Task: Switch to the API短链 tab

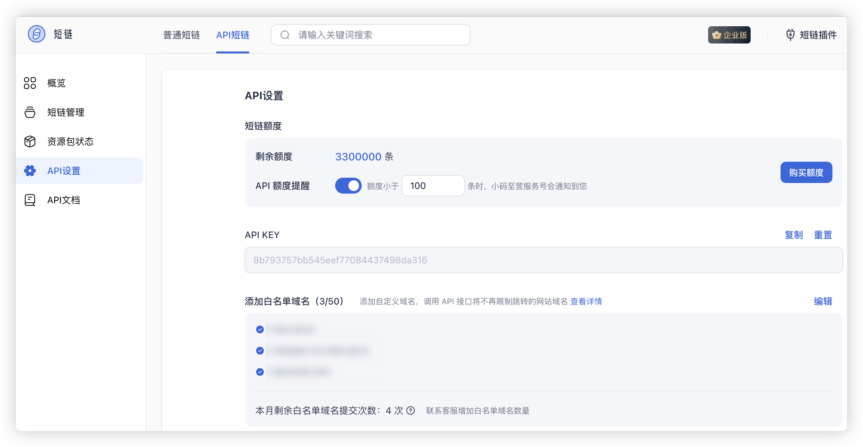Action: click(x=232, y=35)
